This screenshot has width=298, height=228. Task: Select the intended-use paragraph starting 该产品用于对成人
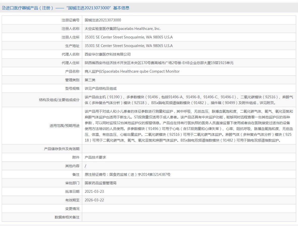click(x=189, y=126)
